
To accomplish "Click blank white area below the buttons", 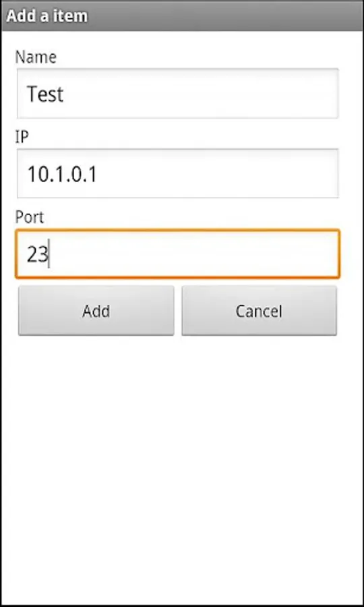I will tap(182, 465).
